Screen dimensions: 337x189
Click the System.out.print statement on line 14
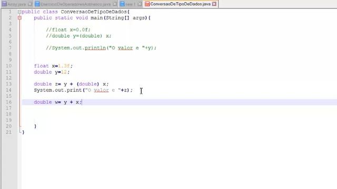[x=83, y=90]
